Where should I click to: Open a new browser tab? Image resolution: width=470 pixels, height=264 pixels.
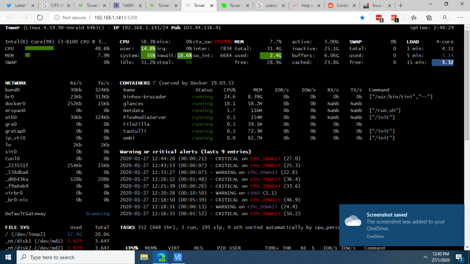(400, 5)
